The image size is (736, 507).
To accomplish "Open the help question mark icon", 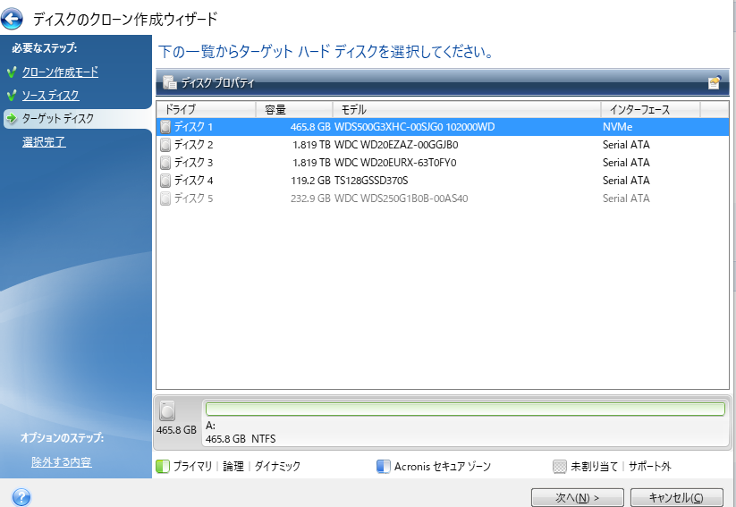I will [21, 497].
